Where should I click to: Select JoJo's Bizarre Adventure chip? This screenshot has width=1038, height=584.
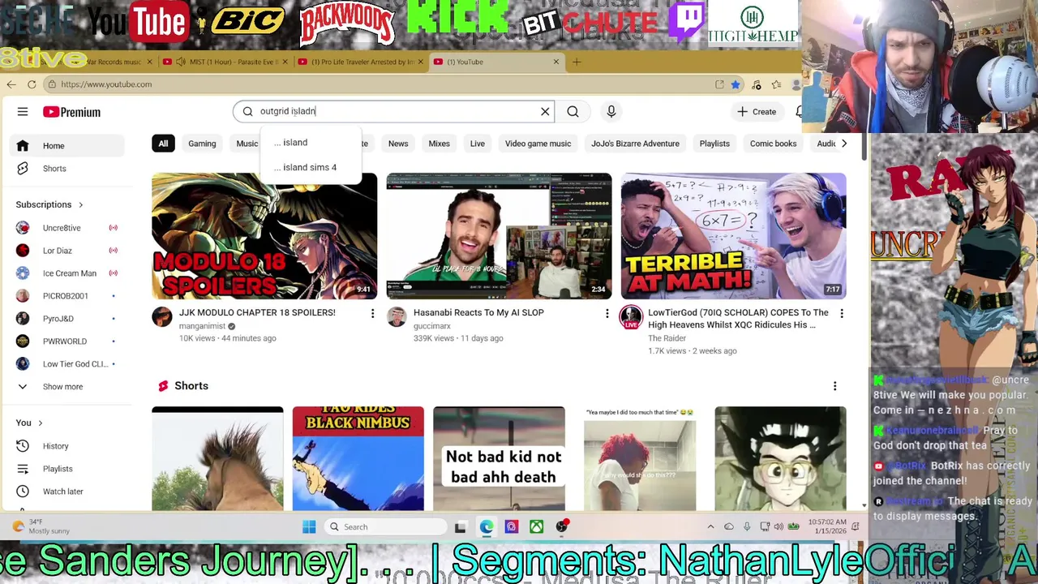coord(635,144)
